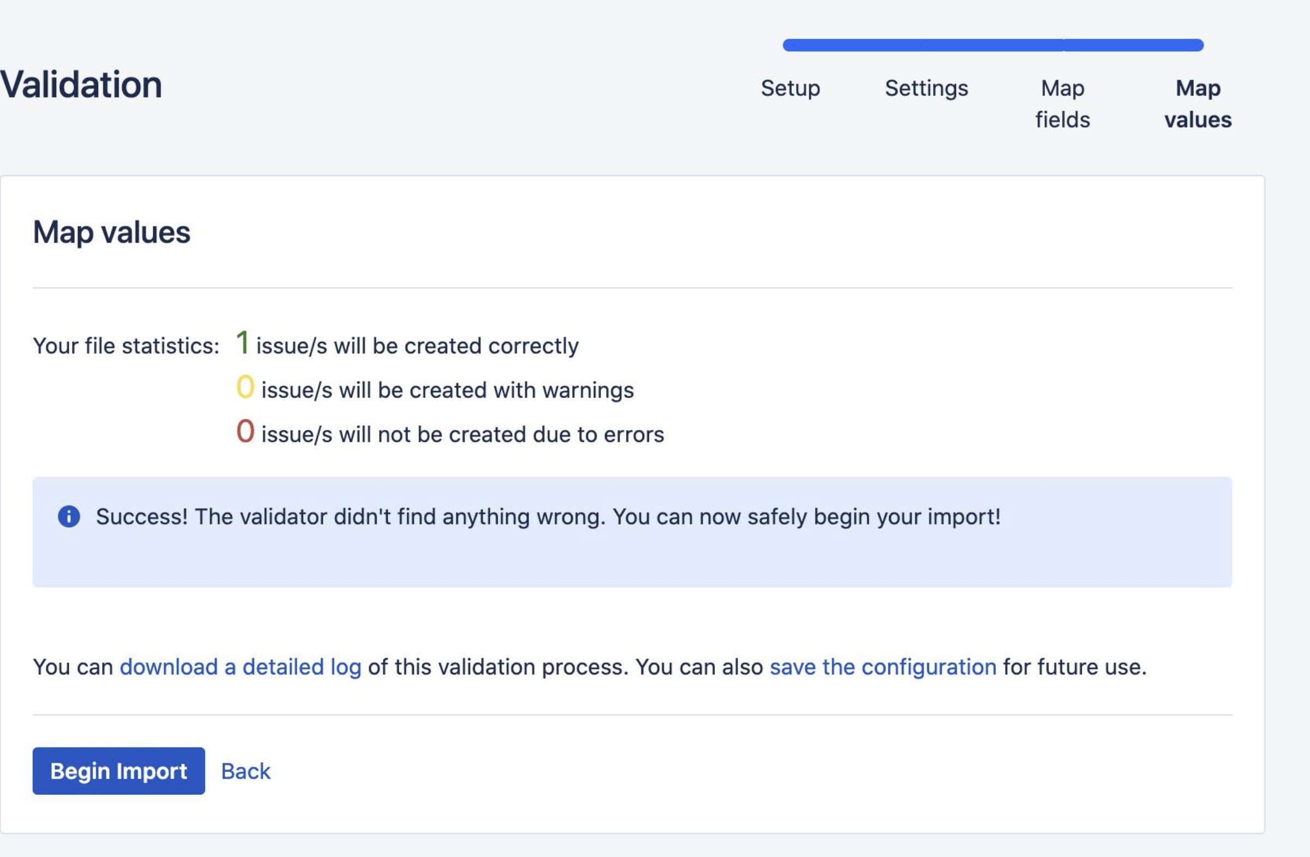This screenshot has height=857, width=1310.
Task: Click the Back link
Action: (x=245, y=772)
